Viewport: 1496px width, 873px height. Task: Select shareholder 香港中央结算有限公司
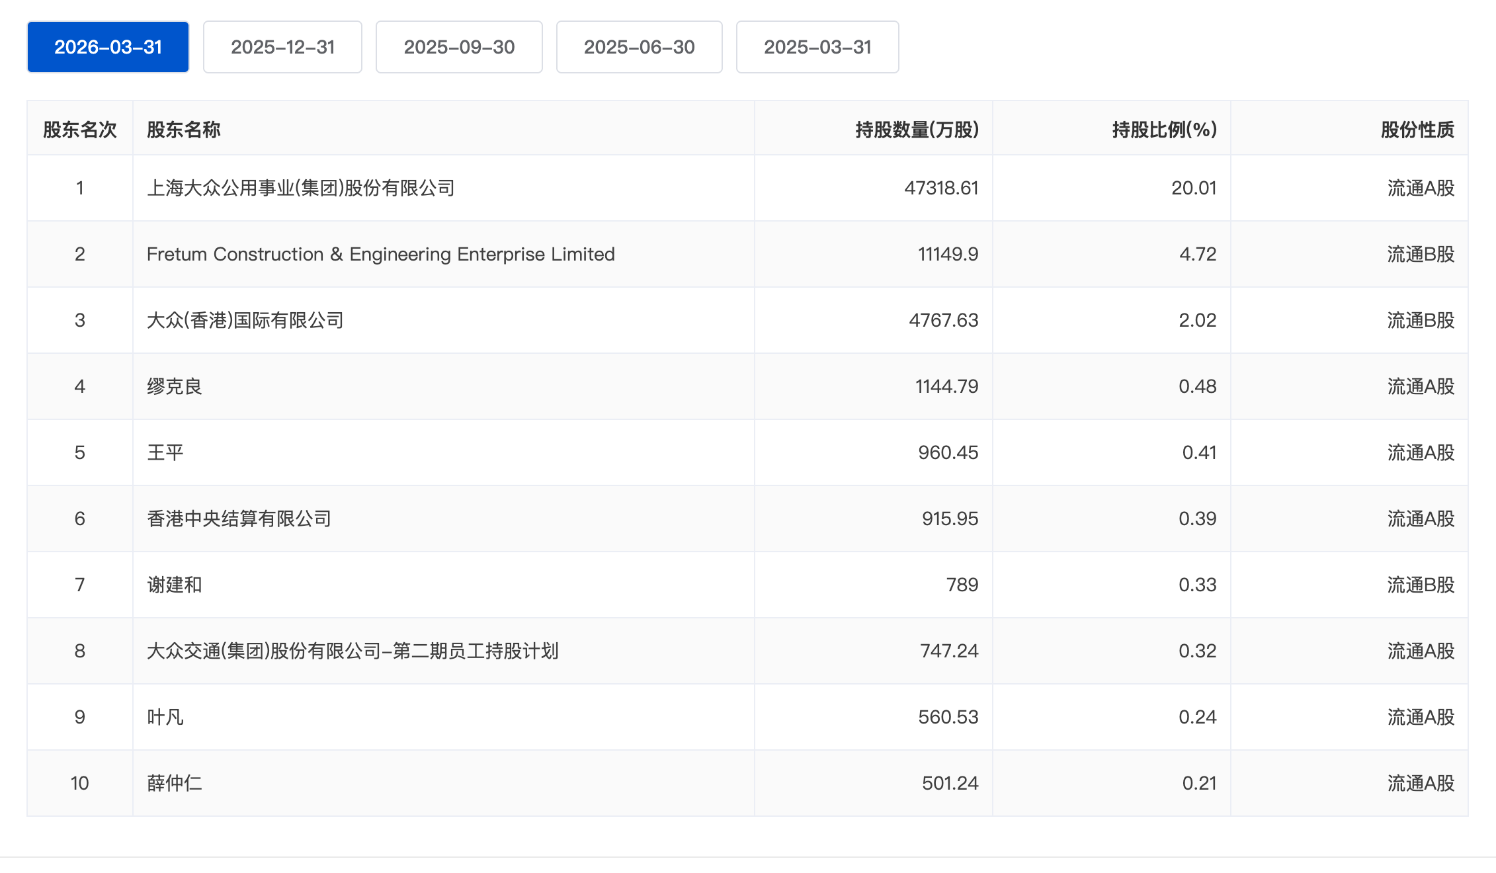tap(239, 519)
